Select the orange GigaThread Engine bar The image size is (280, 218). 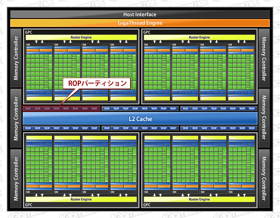click(x=140, y=23)
